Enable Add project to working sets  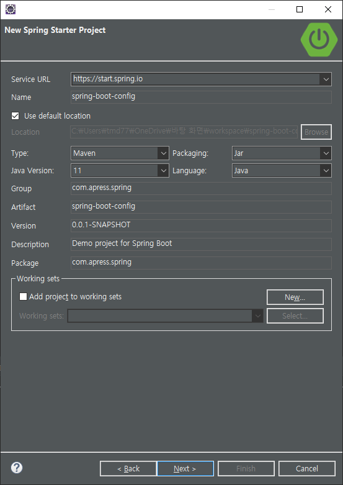23,297
